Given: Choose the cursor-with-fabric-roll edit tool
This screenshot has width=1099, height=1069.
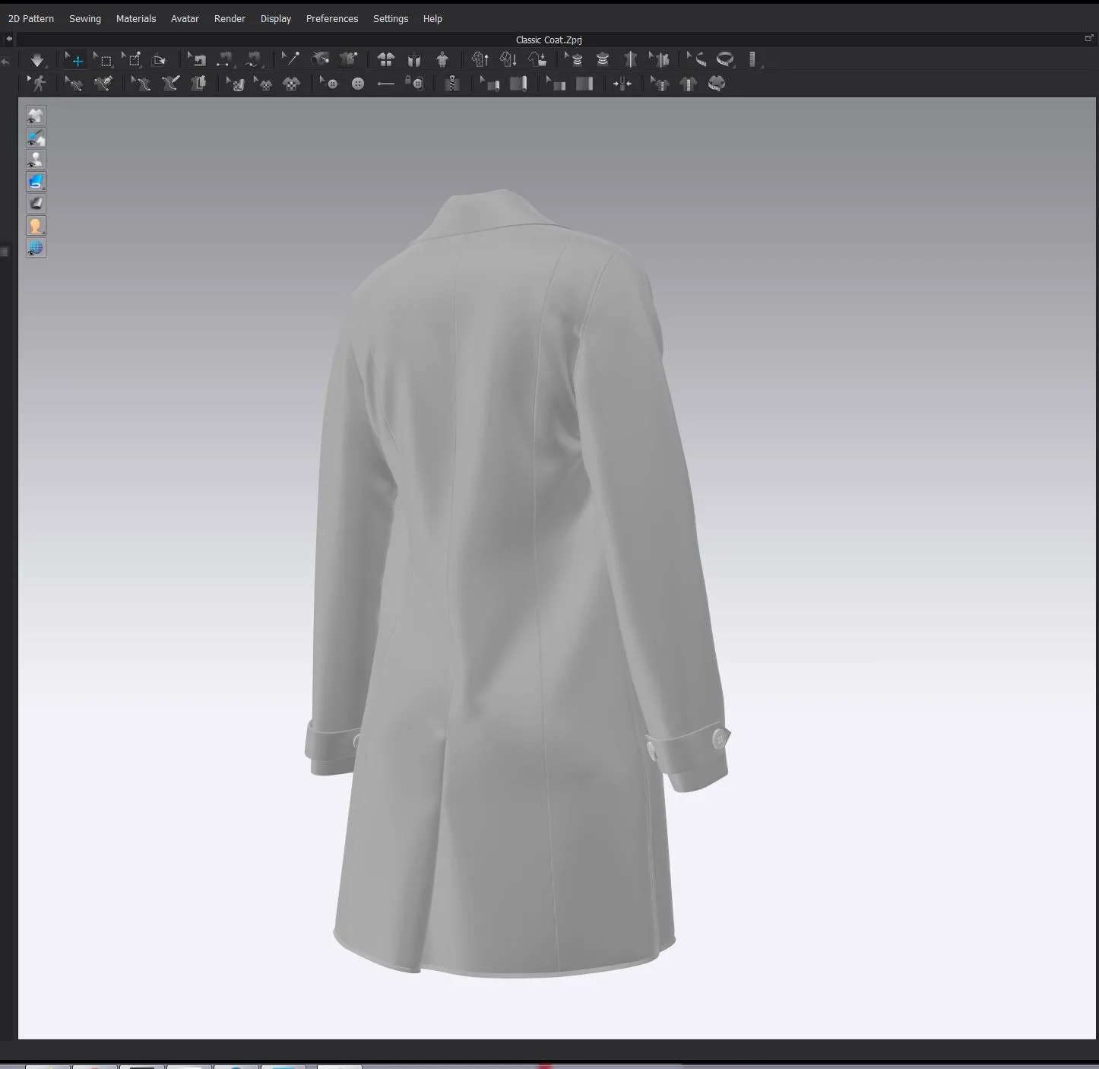Looking at the screenshot, I should point(490,84).
